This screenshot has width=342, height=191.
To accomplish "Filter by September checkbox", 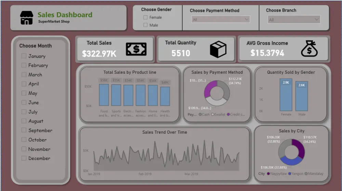I will tap(24, 130).
